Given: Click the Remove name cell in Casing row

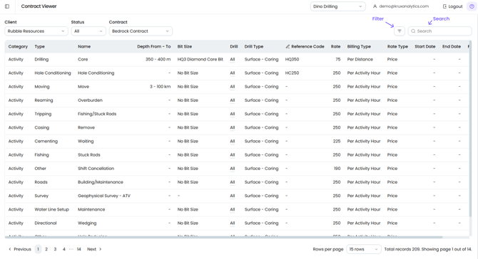Looking at the screenshot, I should [x=86, y=127].
